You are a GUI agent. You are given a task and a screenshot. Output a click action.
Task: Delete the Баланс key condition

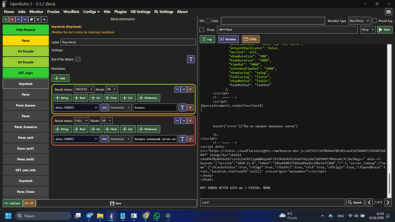point(191,108)
